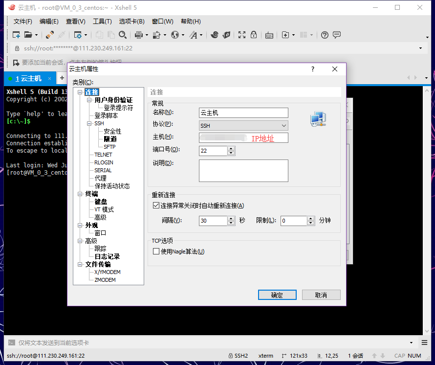This screenshot has height=365, width=435.
Task: Collapse the 连接 tree node
Action: 80,92
